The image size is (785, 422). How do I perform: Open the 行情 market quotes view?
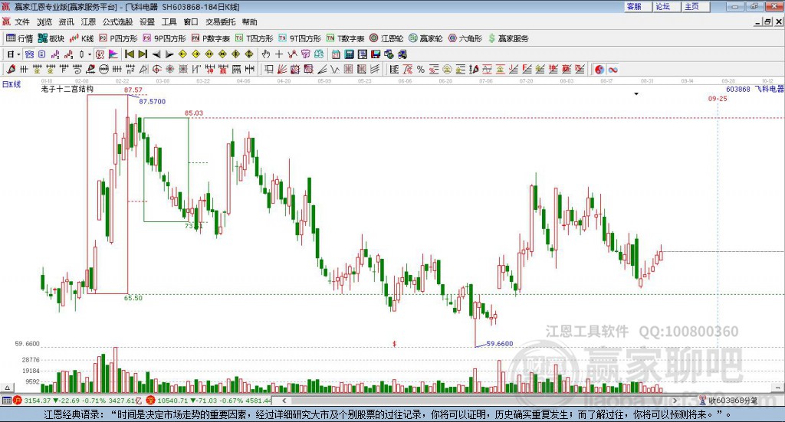19,38
